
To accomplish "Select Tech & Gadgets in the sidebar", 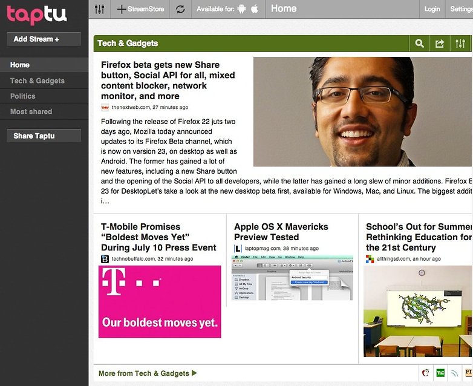I will (44, 80).
